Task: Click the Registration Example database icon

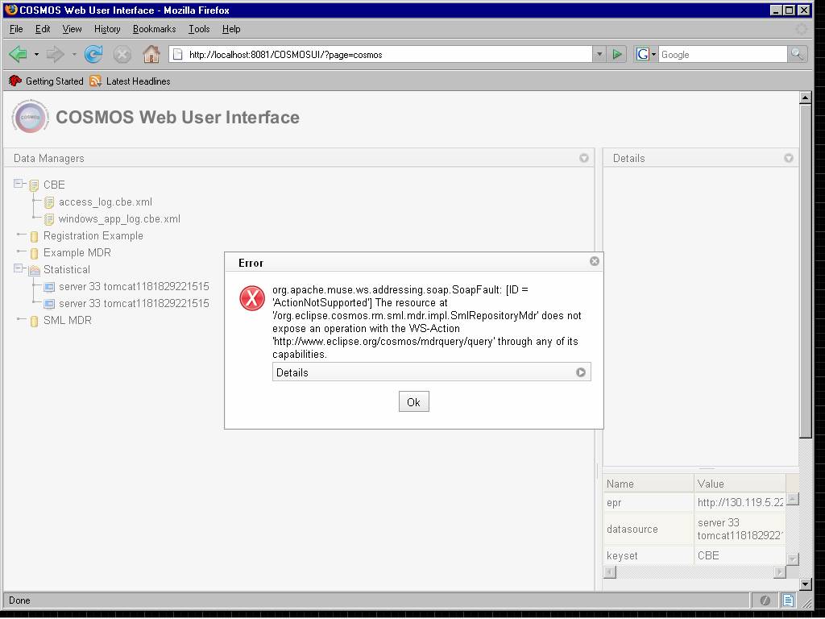Action: click(34, 236)
